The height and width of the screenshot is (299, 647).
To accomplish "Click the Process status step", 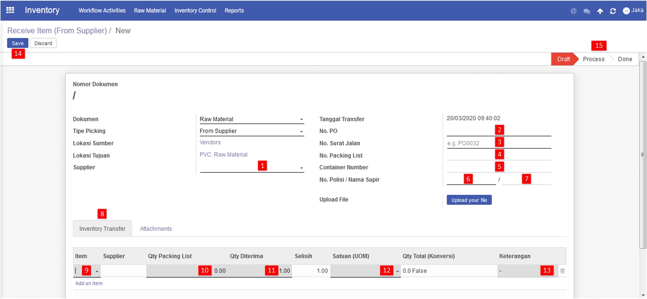I will click(x=593, y=59).
